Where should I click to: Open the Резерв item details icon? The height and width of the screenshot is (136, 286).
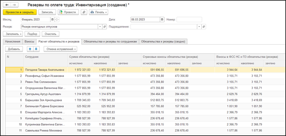[104, 26]
